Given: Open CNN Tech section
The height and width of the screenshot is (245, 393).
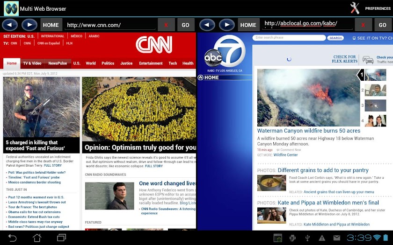Looking at the screenshot, I should tap(173, 63).
